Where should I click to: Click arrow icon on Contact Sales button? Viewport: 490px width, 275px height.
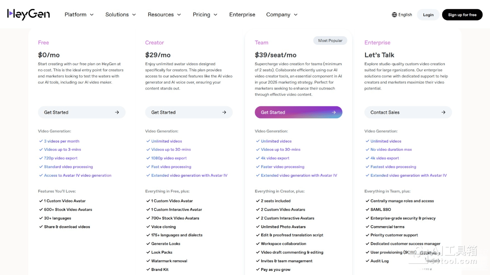tap(443, 112)
